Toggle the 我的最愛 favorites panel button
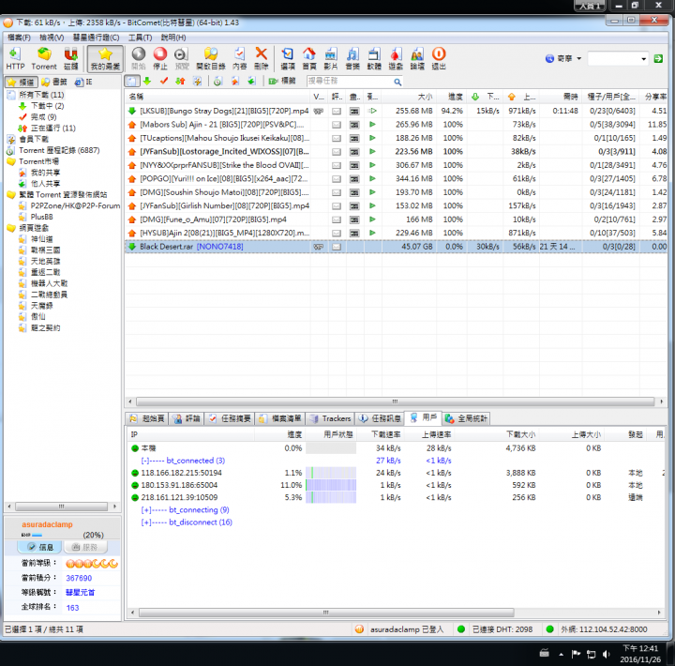This screenshot has height=666, width=675. pos(105,58)
